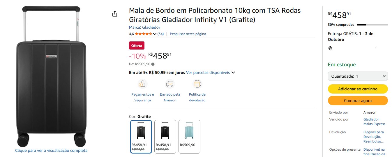392x157 pixels.
Task: Open the Política de devolução return icon
Action: click(197, 84)
